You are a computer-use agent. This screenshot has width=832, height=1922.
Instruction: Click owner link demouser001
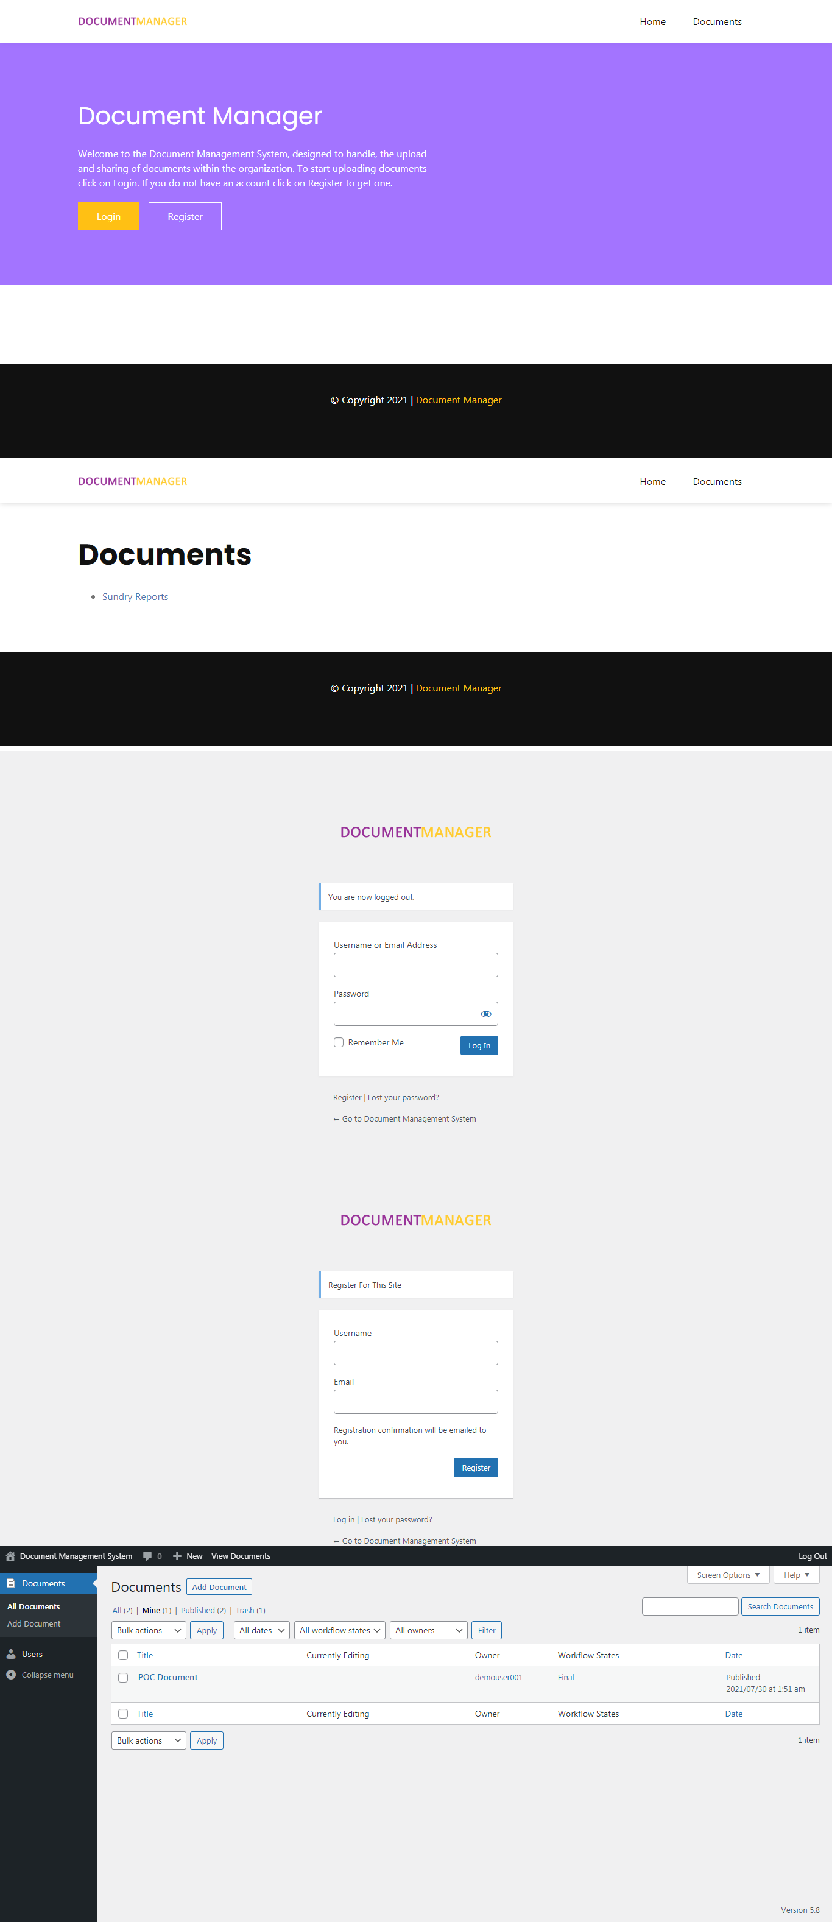(498, 1677)
